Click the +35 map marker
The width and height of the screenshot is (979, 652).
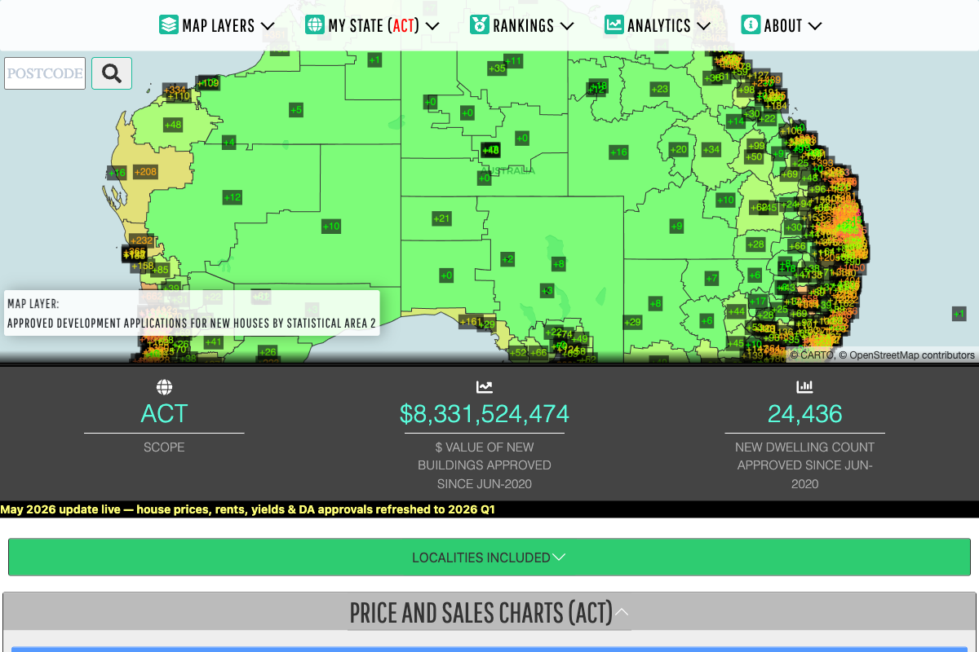pyautogui.click(x=497, y=68)
